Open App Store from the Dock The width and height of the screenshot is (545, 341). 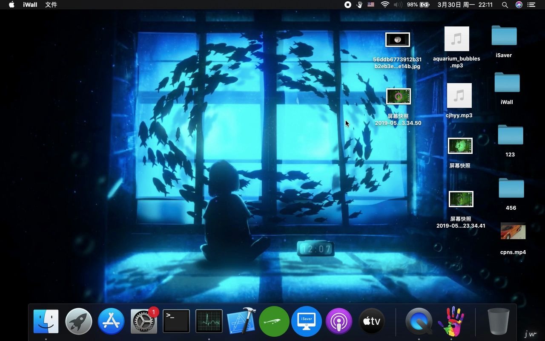click(111, 321)
